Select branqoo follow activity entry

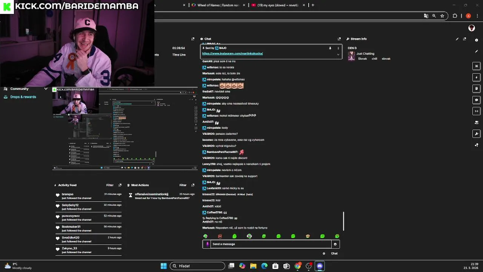click(89, 196)
